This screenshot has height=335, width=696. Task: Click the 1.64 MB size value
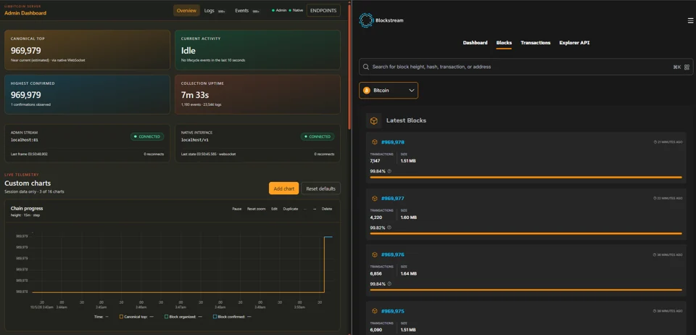(x=408, y=274)
